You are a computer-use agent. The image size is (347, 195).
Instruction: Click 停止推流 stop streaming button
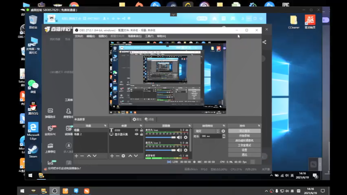pyautogui.click(x=245, y=131)
